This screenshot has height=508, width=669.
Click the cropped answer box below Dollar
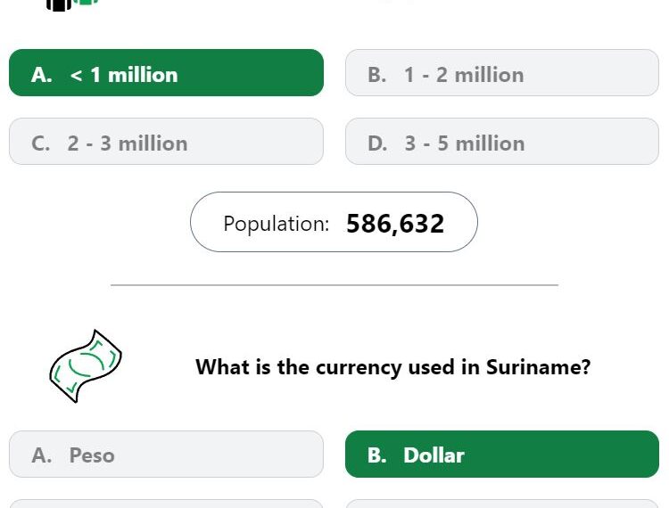pyautogui.click(x=501, y=504)
